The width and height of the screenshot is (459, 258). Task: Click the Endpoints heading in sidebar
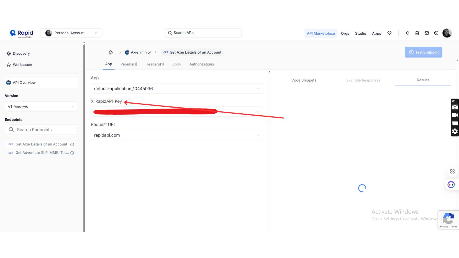[x=13, y=120]
